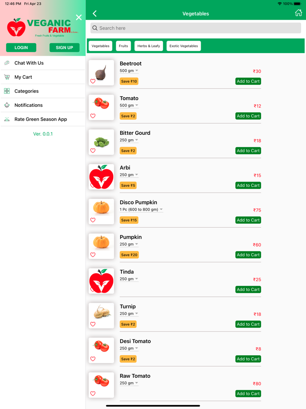The image size is (306, 409).
Task: Tap the Save ₹20 badge on Pumpkin
Action: [x=129, y=254]
